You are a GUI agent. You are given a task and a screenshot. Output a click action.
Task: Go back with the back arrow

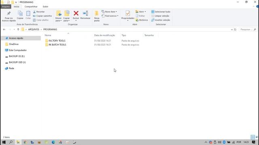click(x=4, y=29)
